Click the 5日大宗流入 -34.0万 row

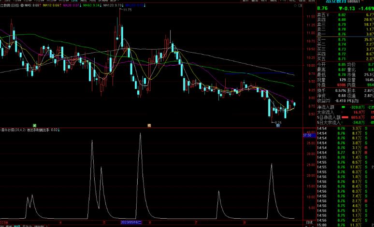point(345,123)
